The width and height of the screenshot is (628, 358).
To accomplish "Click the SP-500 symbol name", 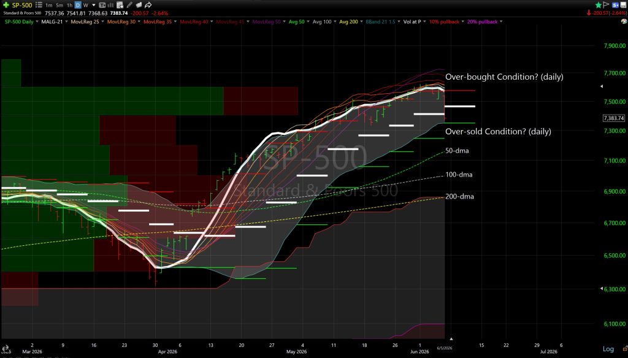I will [21, 5].
